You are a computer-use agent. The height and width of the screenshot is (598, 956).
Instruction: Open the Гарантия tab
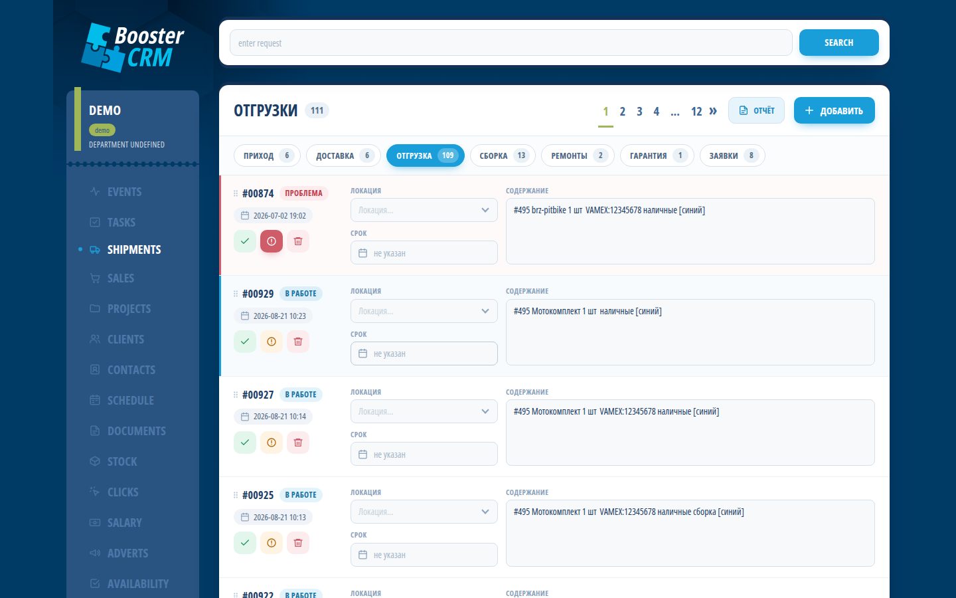[x=657, y=155]
